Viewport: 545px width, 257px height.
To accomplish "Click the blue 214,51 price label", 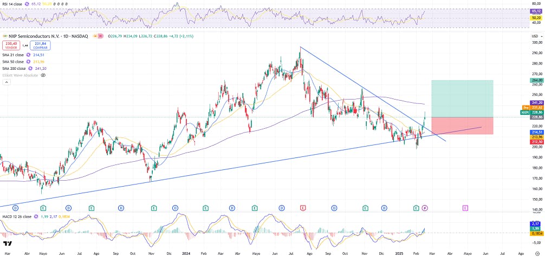I will click(536, 133).
